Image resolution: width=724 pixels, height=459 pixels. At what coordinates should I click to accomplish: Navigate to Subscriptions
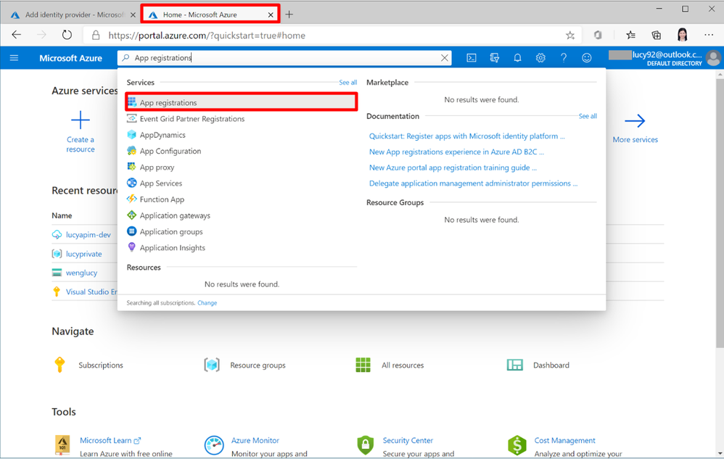(x=101, y=365)
